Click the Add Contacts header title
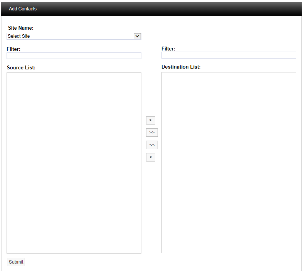 click(x=23, y=9)
